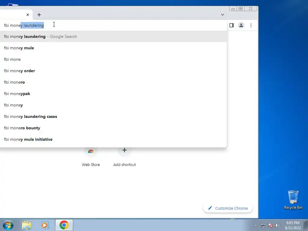The image size is (308, 231).
Task: Pick 'fbi money laundering cases' suggestion
Action: click(x=113, y=116)
